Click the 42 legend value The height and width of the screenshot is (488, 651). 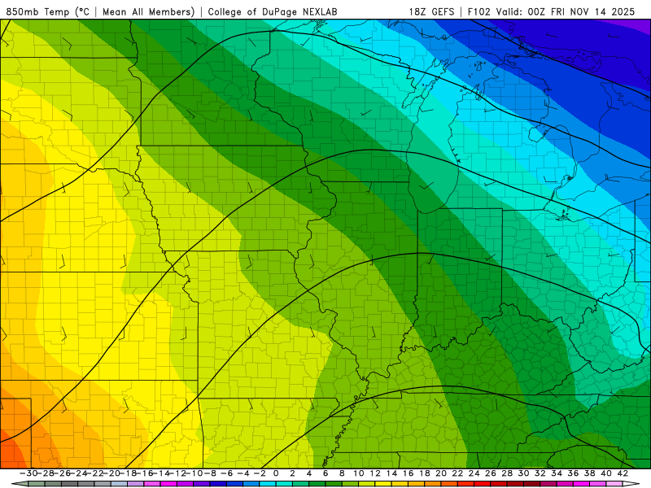click(x=623, y=473)
